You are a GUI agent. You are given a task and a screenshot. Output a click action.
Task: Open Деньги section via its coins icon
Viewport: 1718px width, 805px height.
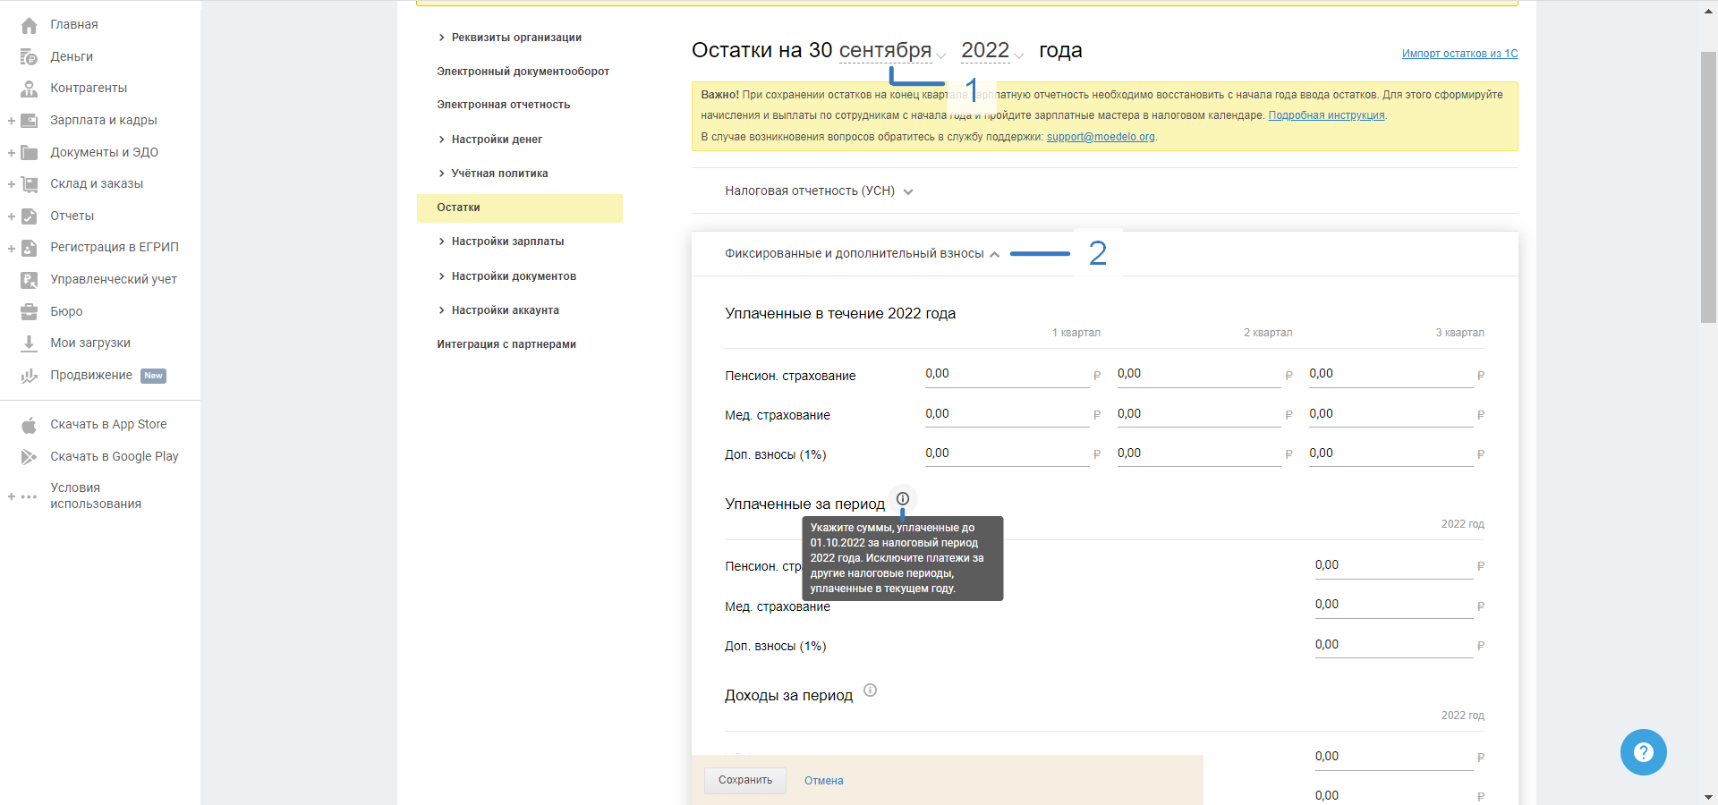click(29, 57)
